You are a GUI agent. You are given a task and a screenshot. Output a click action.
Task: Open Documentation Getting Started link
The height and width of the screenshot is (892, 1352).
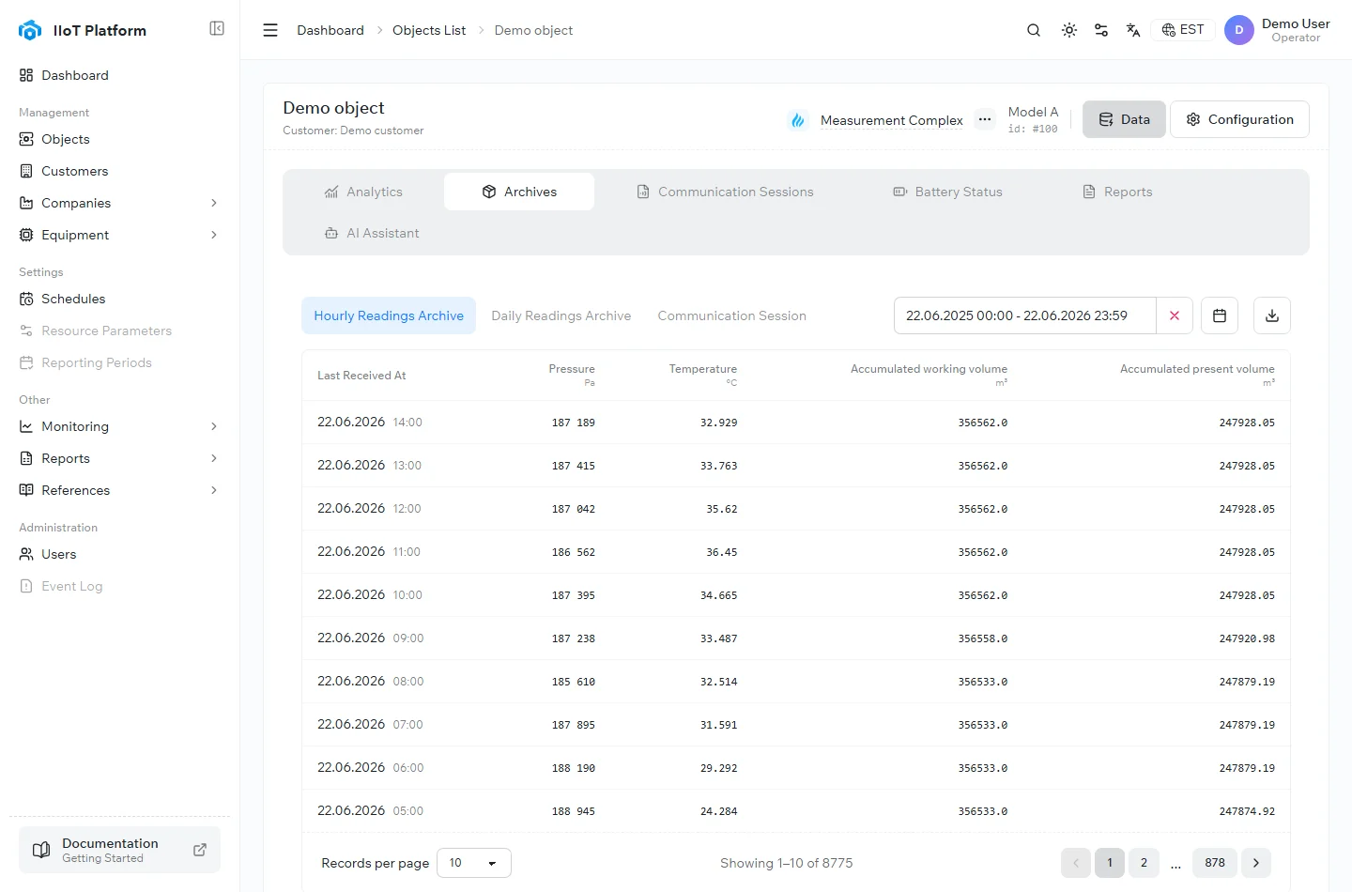pos(120,850)
